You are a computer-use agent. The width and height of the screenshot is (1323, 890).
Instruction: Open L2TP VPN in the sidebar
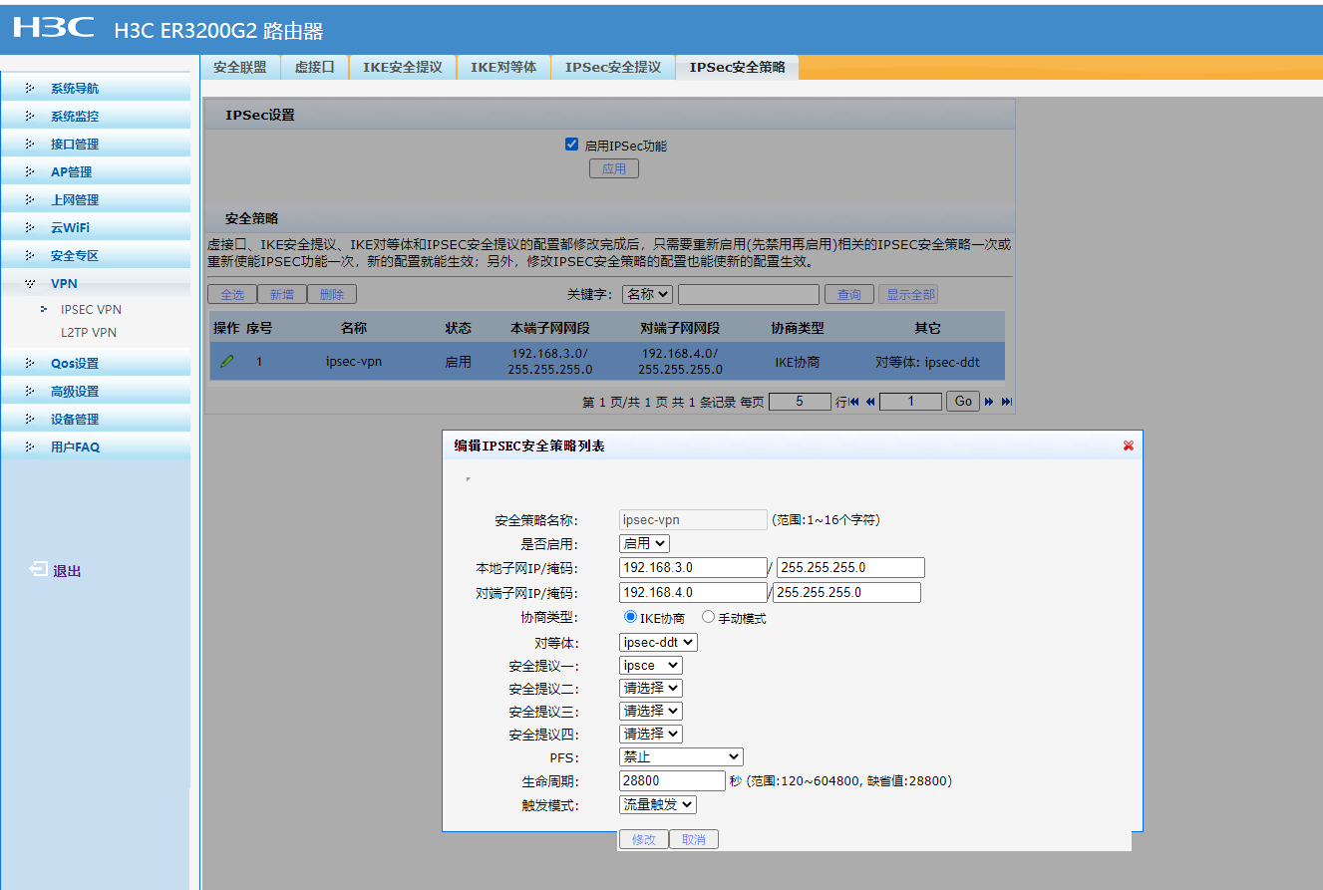coord(89,332)
